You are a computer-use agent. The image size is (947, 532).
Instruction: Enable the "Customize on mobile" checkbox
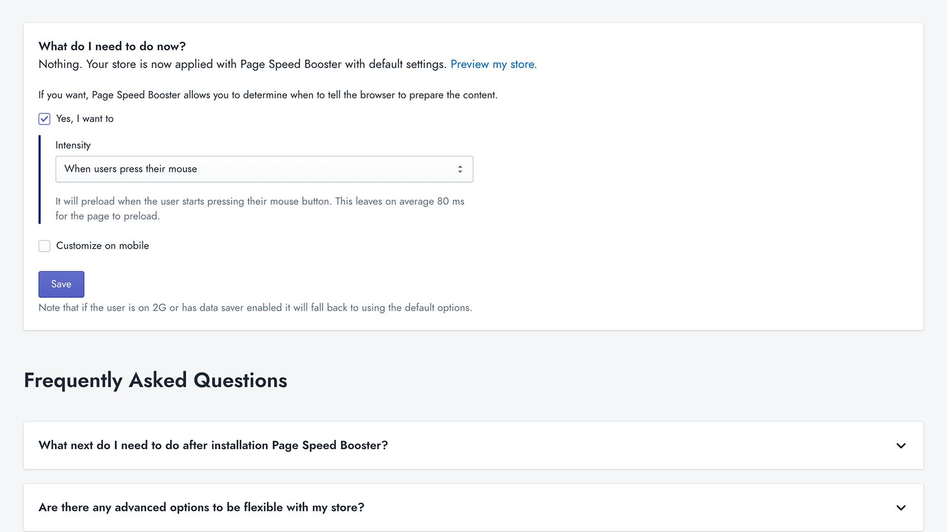pyautogui.click(x=44, y=246)
